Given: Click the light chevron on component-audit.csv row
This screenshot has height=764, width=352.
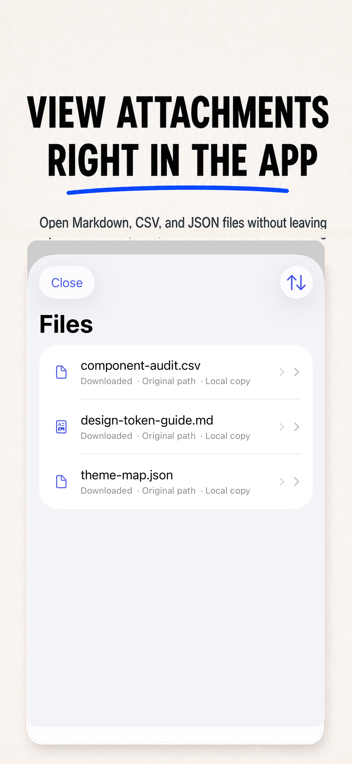Looking at the screenshot, I should [x=282, y=372].
